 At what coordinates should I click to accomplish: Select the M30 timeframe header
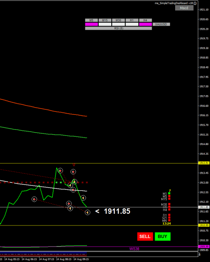(x=118, y=20)
